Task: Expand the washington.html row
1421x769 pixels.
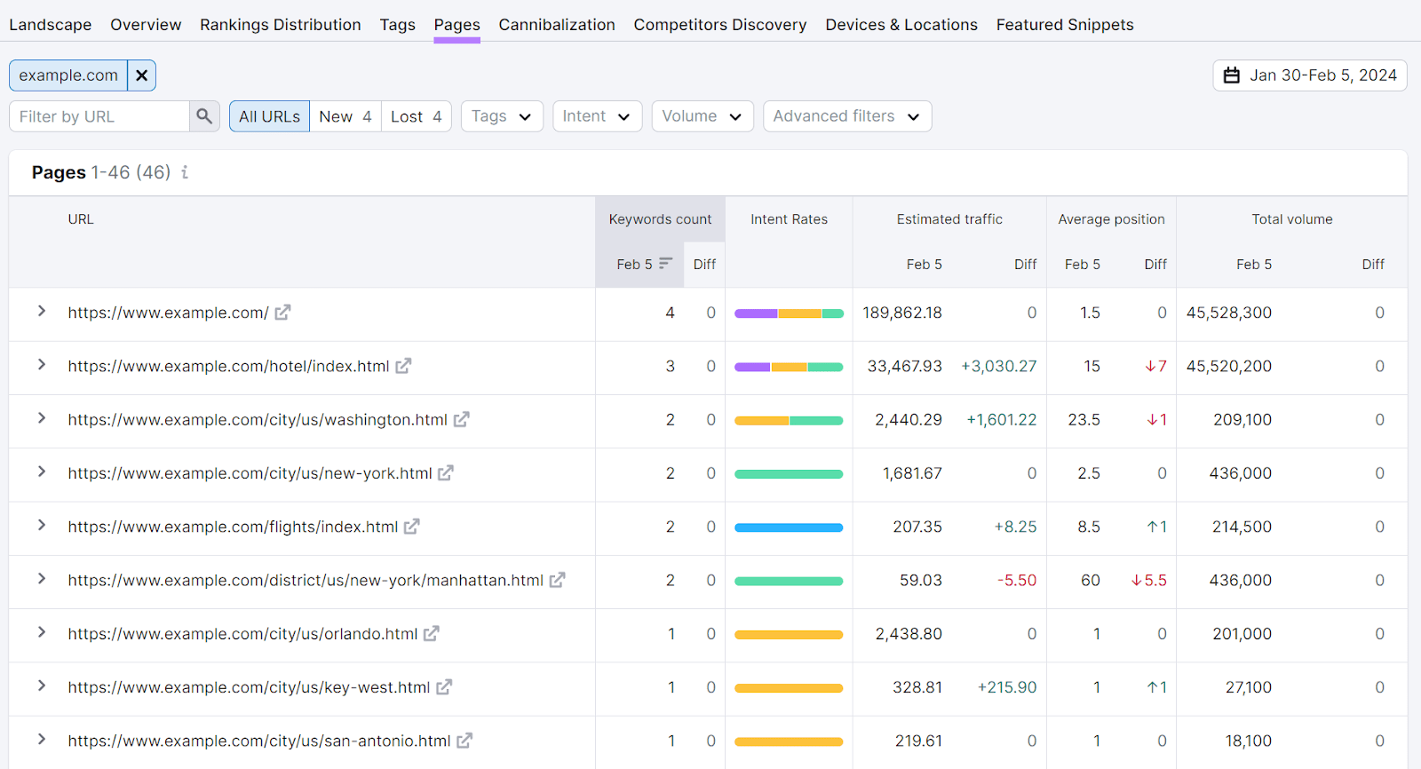Action: pyautogui.click(x=41, y=418)
